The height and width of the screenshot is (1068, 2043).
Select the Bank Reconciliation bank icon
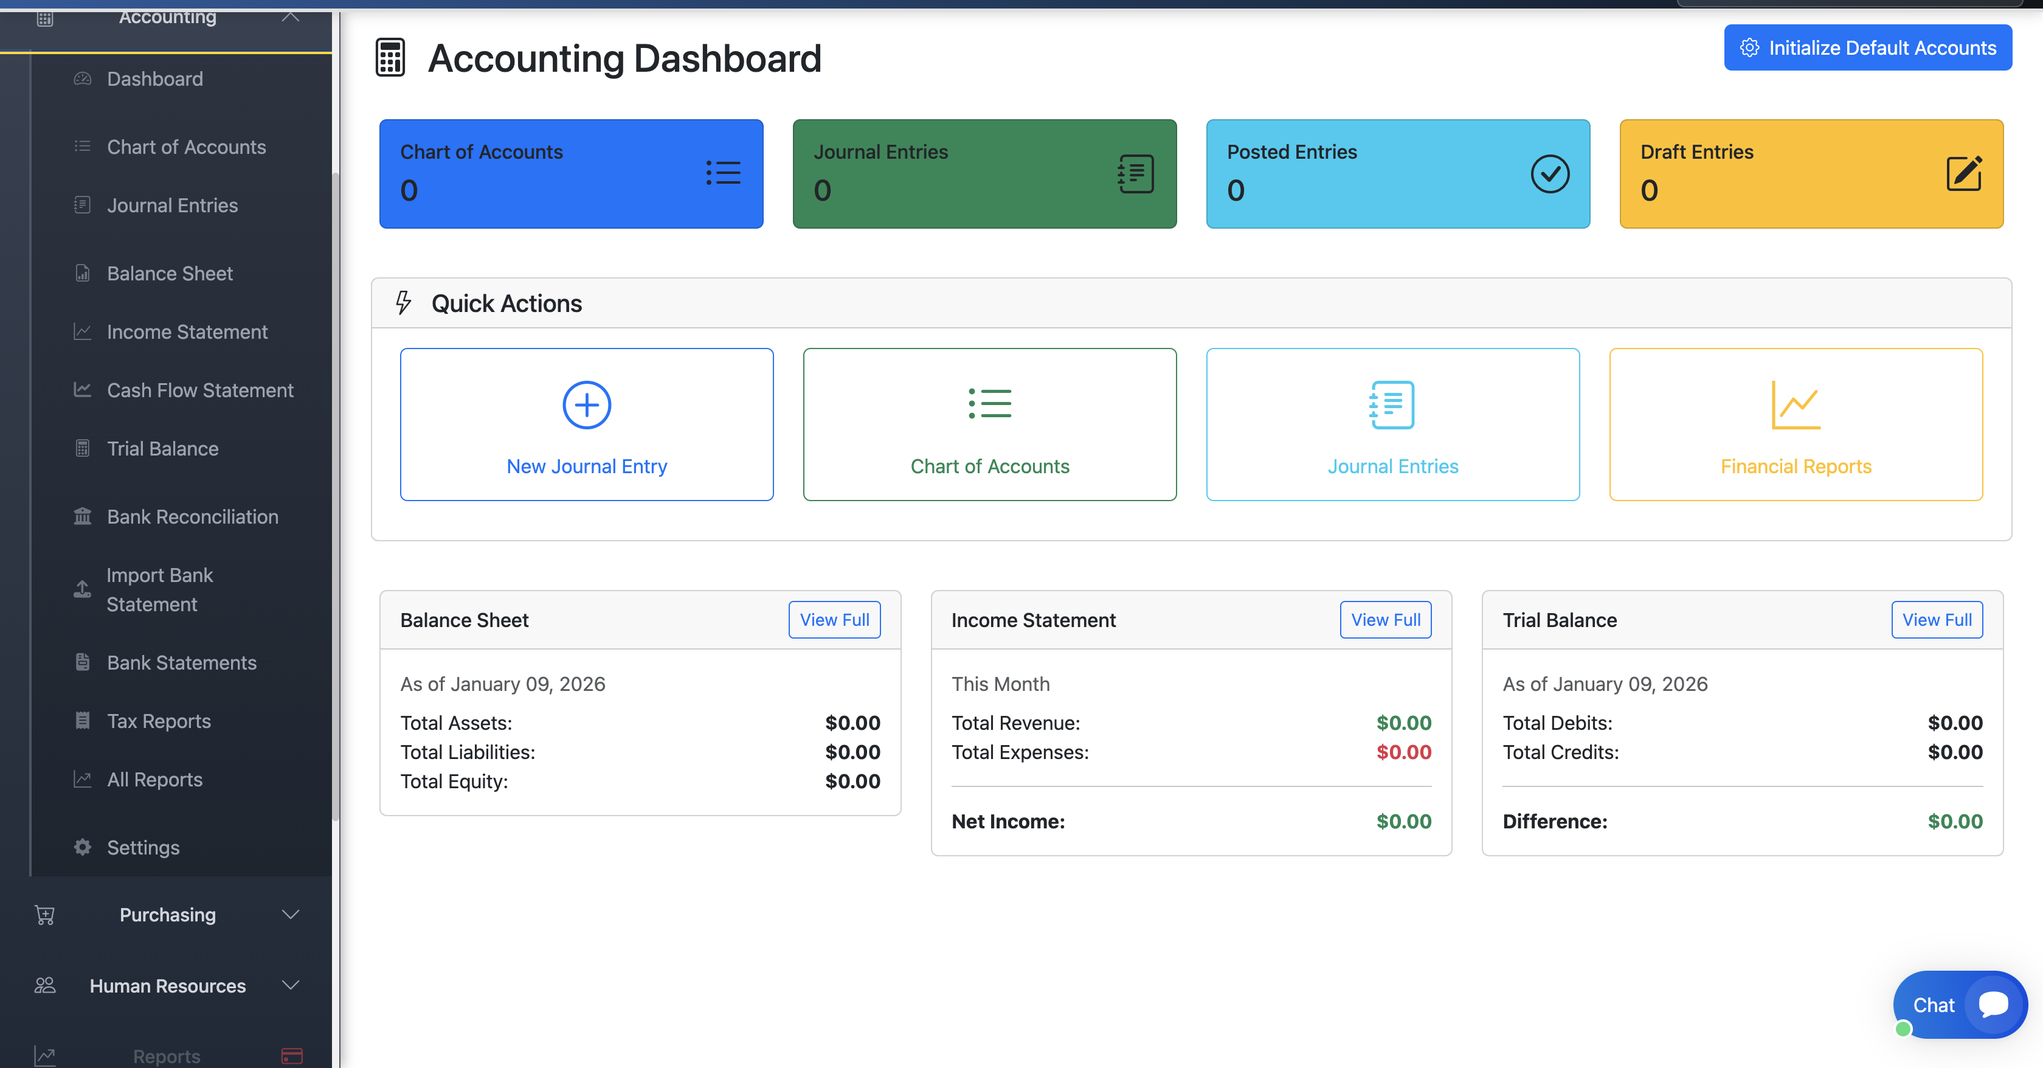click(x=81, y=516)
